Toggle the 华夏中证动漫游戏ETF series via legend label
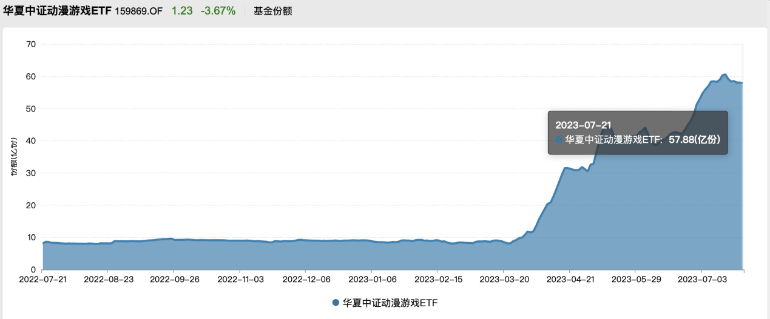 pos(390,303)
